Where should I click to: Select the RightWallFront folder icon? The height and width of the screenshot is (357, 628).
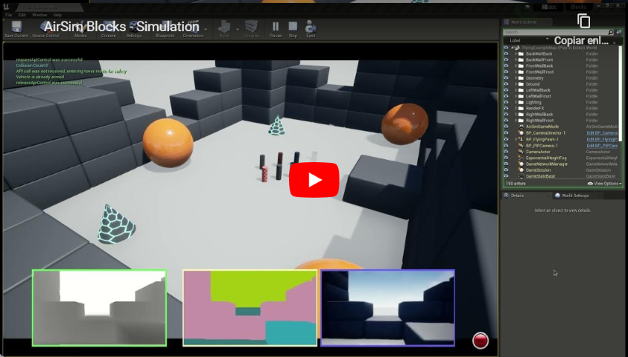pyautogui.click(x=521, y=120)
